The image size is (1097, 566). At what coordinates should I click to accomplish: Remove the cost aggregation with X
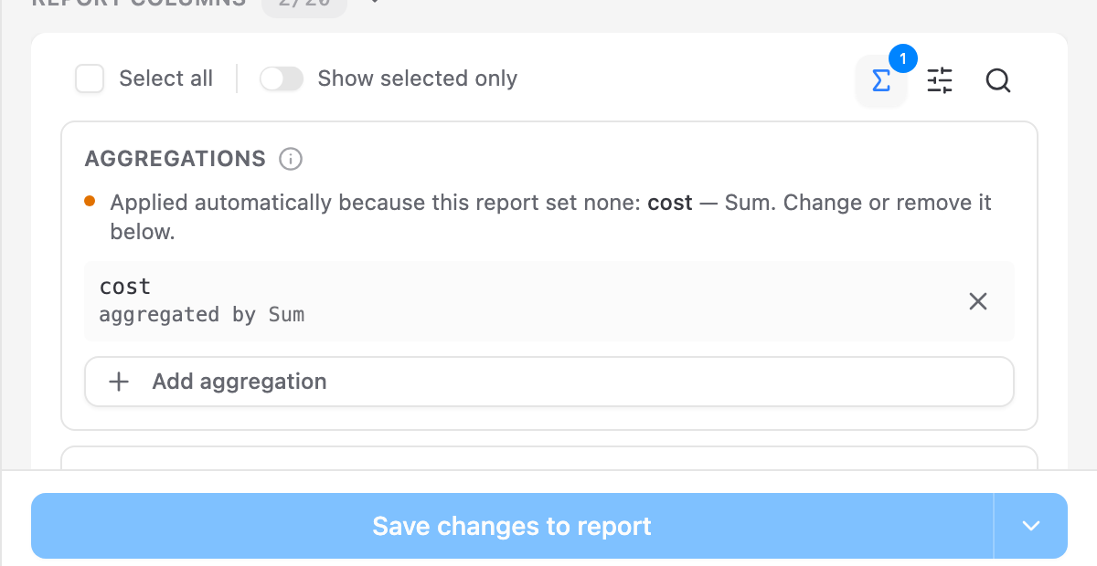978,301
